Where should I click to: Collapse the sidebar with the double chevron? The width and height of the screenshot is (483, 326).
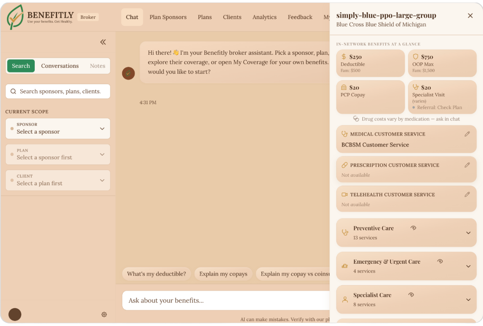(x=103, y=42)
